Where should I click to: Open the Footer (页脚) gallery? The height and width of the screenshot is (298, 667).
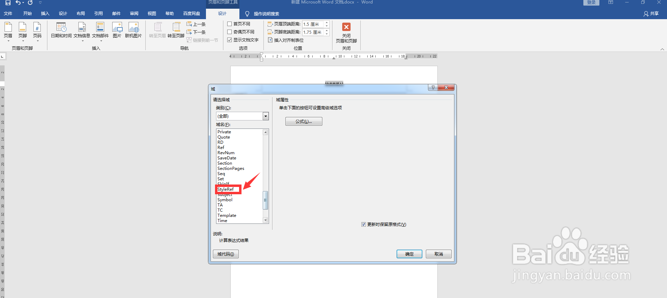tap(23, 32)
